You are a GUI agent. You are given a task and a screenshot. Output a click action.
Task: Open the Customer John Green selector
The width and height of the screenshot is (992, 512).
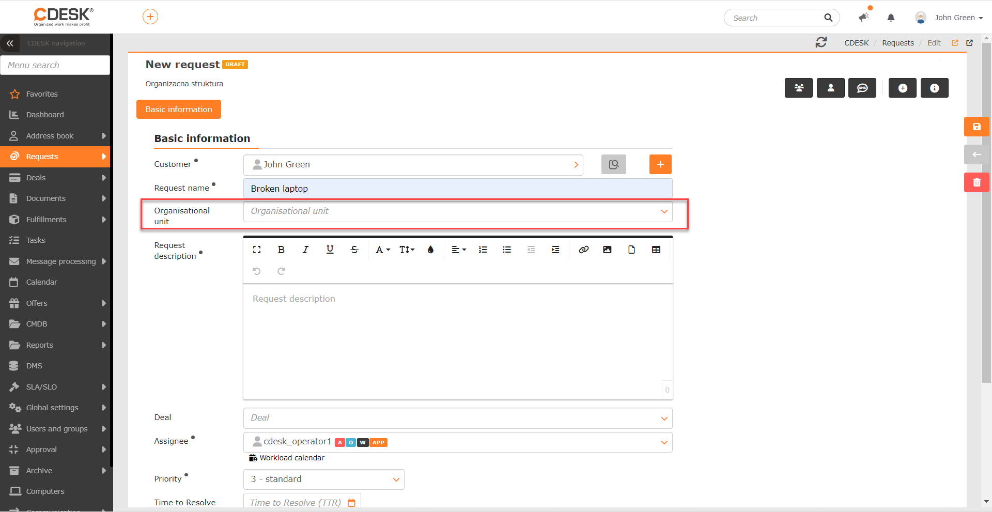[413, 165]
